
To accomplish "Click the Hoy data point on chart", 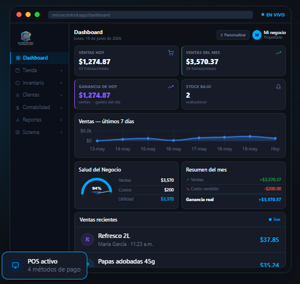I will tap(275, 139).
